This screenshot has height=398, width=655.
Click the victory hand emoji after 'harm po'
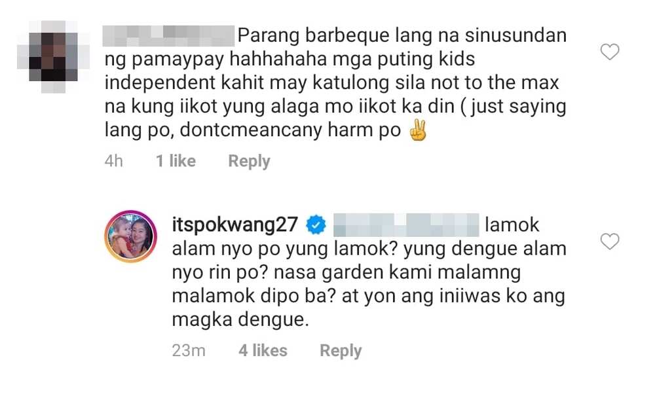(x=418, y=130)
